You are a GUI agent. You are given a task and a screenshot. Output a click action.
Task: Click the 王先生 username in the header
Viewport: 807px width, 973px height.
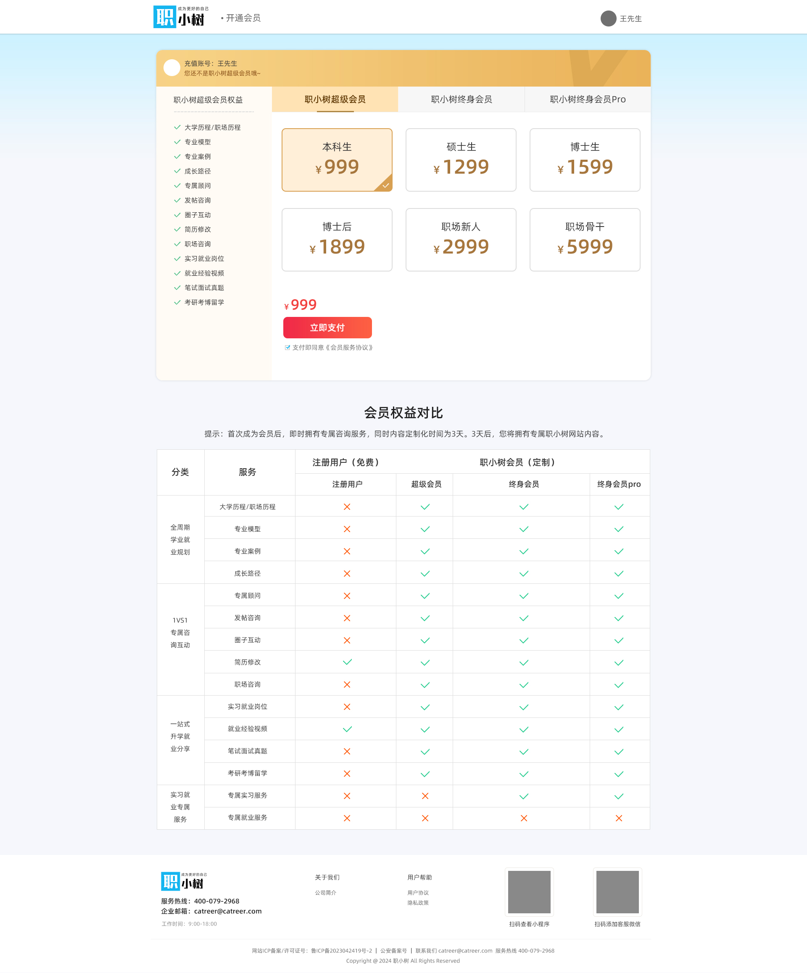click(x=631, y=18)
